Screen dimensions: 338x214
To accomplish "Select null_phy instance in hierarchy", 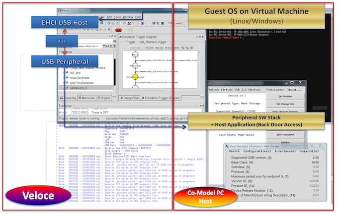I will pos(75,73).
